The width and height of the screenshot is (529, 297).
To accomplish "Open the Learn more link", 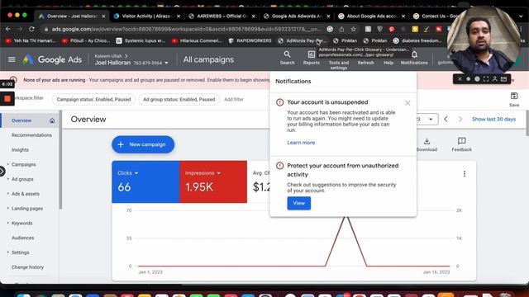I will (x=301, y=143).
